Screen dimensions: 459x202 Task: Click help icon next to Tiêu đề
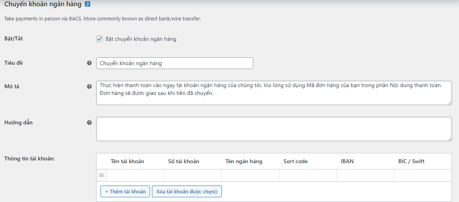point(89,63)
